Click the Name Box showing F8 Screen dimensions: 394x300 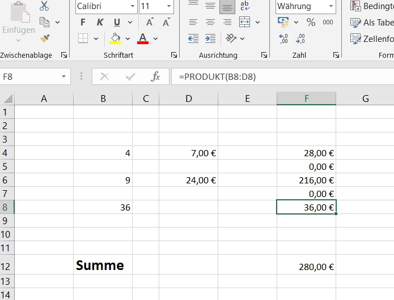pos(30,76)
